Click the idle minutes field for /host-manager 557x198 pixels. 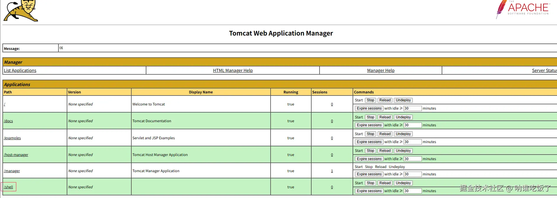coord(412,159)
